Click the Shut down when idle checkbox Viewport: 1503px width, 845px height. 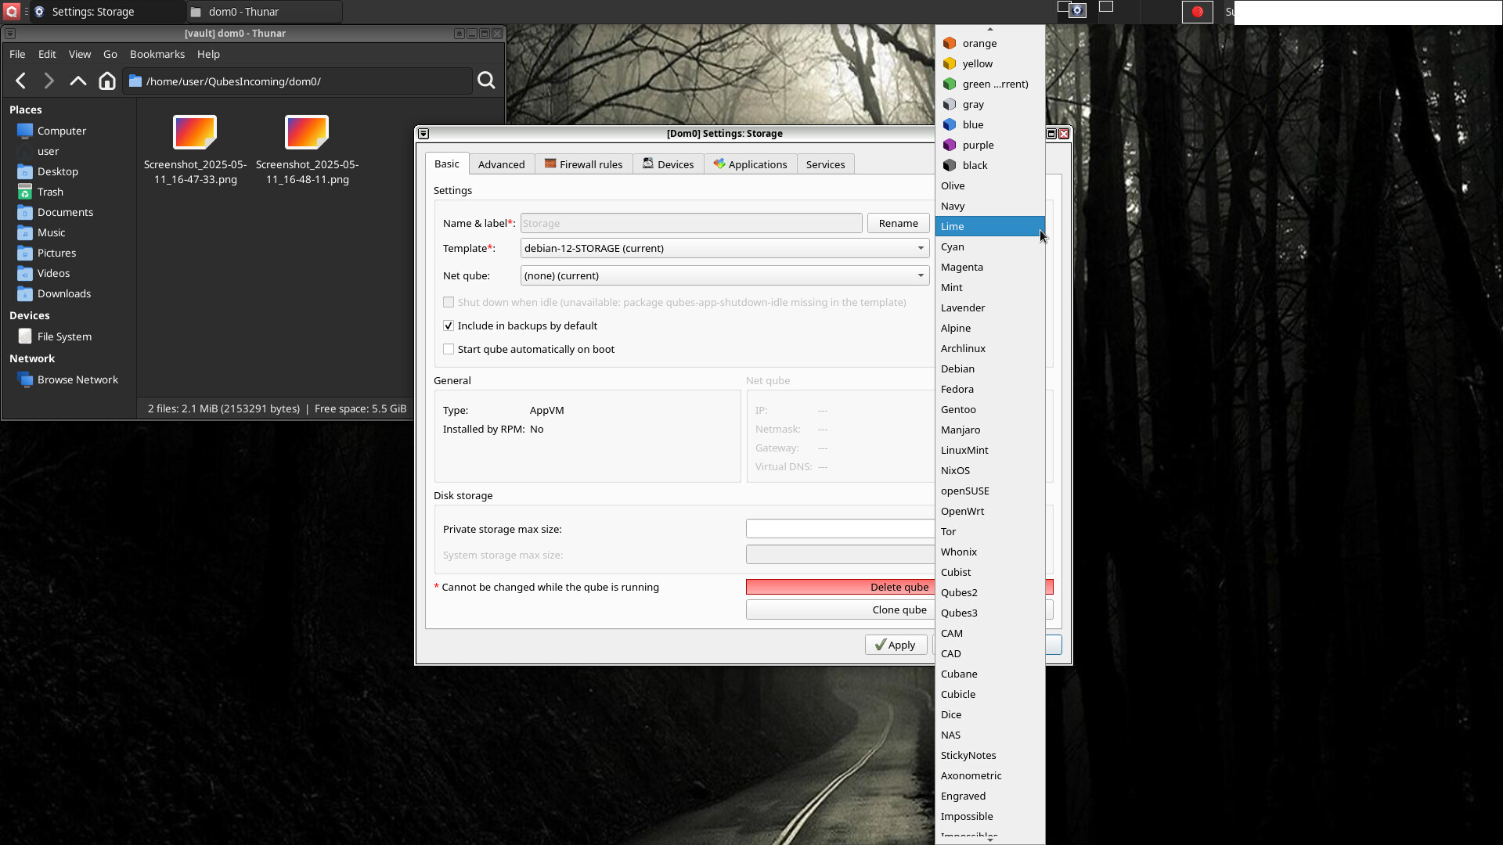449,302
